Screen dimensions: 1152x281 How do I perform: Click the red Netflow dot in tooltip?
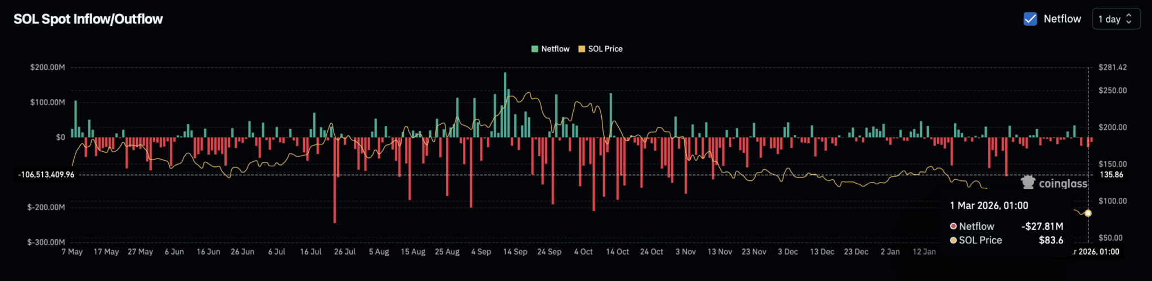click(953, 226)
